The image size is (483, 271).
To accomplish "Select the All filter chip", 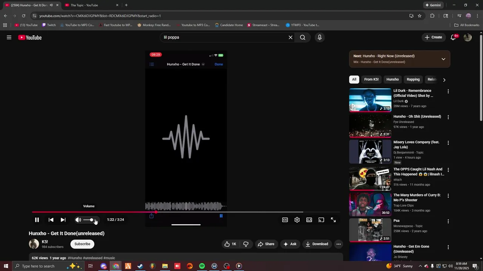I will click(354, 79).
